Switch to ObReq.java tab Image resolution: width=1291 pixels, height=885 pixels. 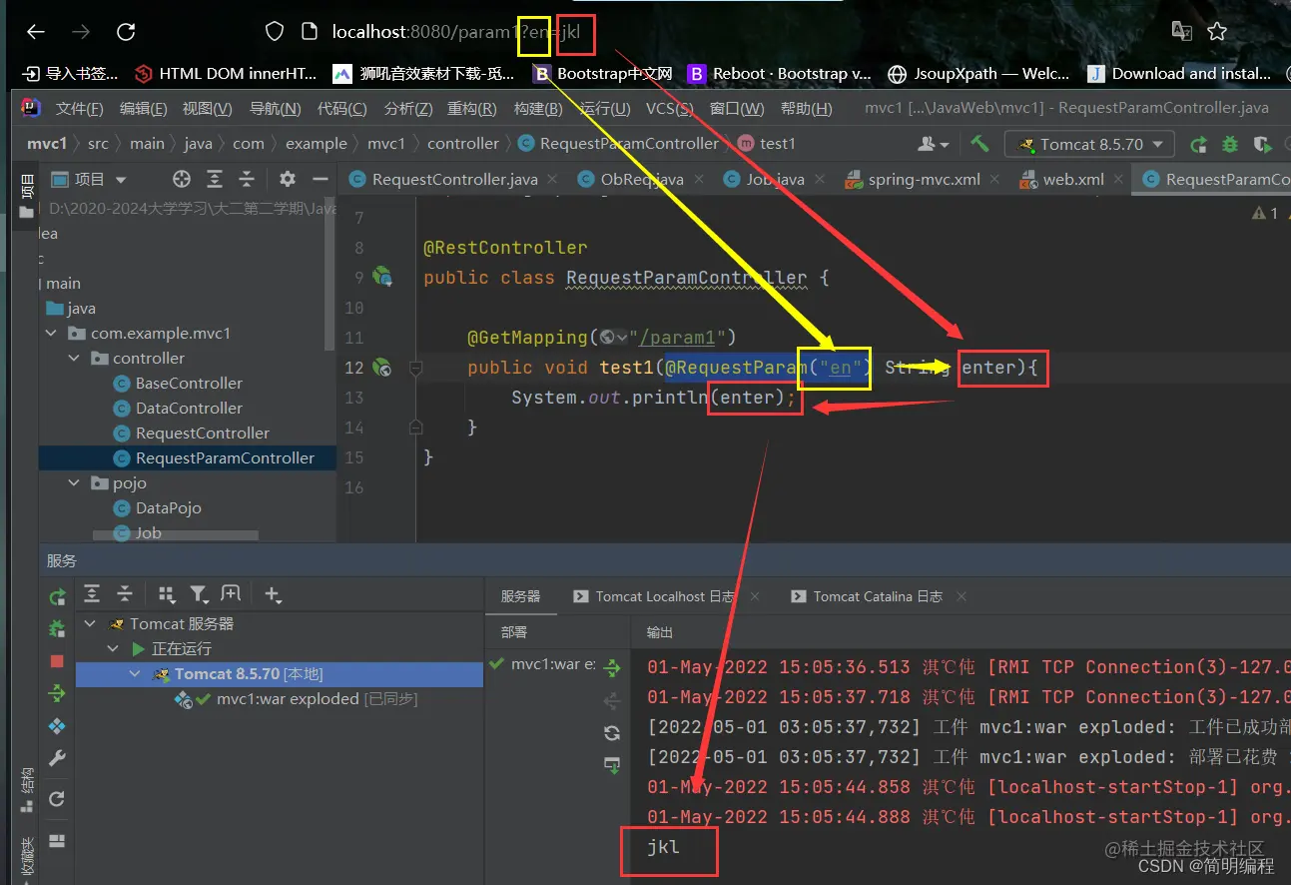pyautogui.click(x=631, y=180)
